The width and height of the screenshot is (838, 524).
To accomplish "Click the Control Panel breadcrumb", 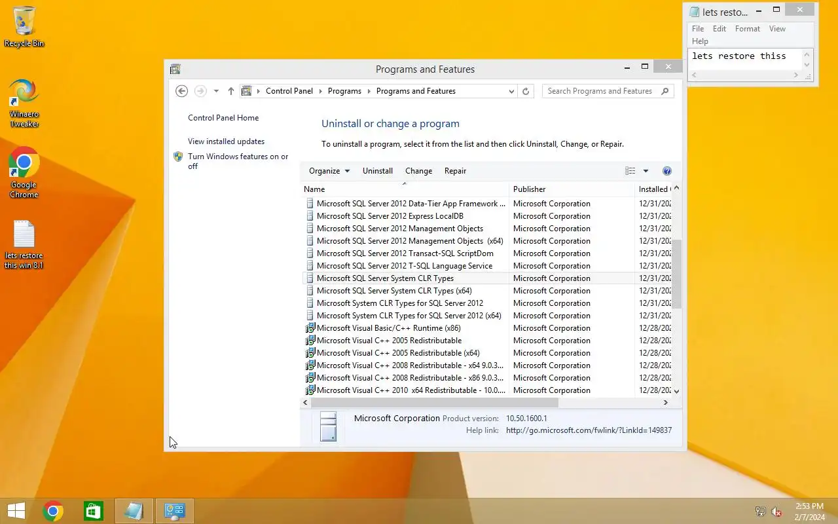I will (x=289, y=91).
